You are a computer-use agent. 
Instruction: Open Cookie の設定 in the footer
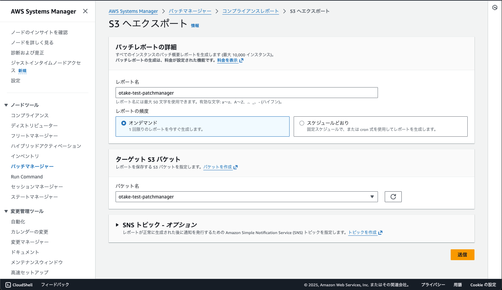pyautogui.click(x=483, y=285)
